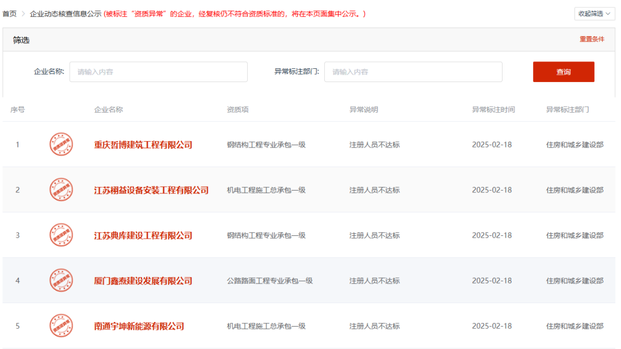Open company 江苏栩益设备安装工程有限公司

[151, 190]
